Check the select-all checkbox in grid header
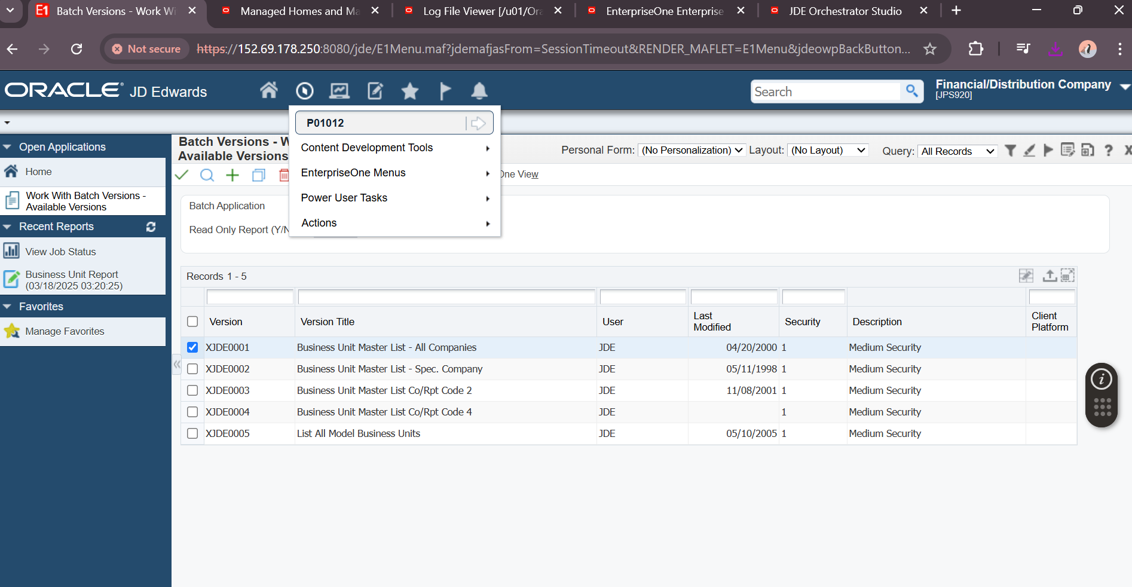The width and height of the screenshot is (1132, 587). click(x=192, y=321)
